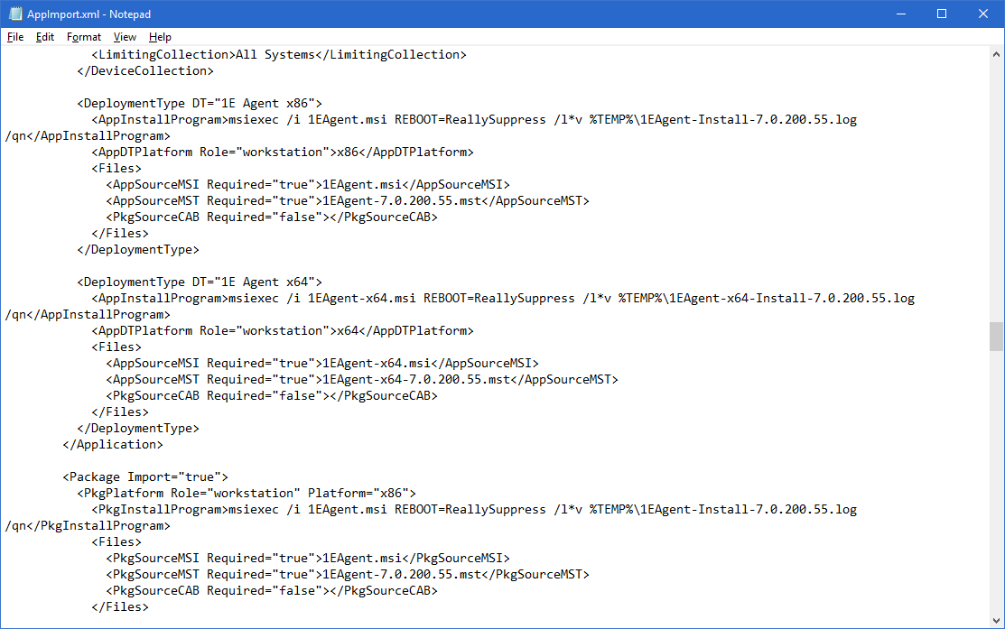Click the DeploymentType "1E Agent x86" line

tap(199, 103)
